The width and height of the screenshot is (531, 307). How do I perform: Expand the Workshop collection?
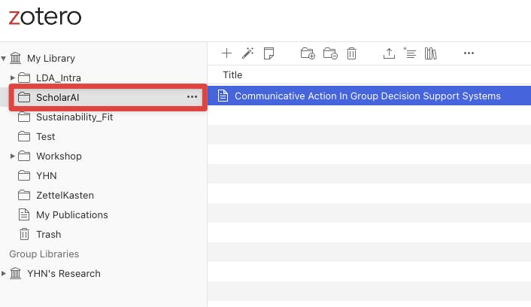(x=13, y=156)
